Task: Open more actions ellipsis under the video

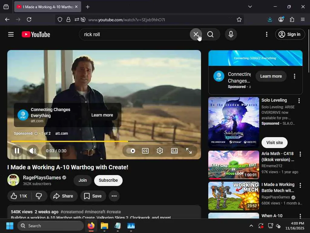Action: pyautogui.click(x=114, y=196)
